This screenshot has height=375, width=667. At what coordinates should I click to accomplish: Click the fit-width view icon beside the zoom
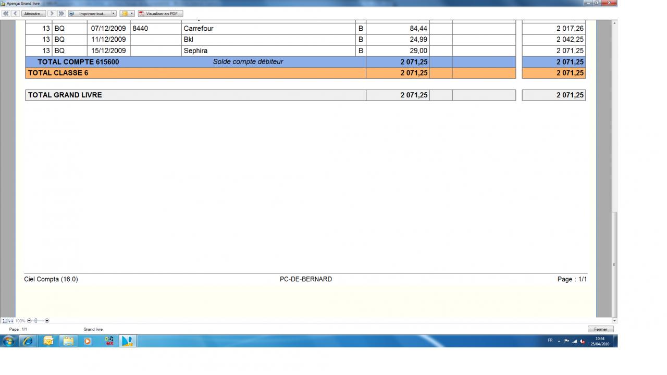(11, 321)
